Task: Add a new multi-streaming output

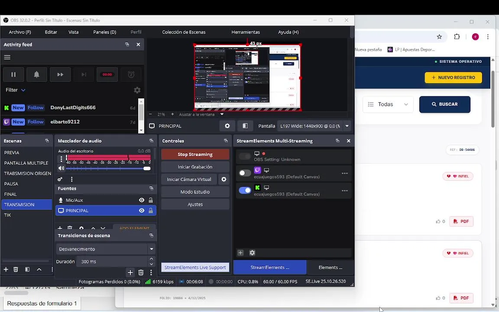Action: pos(240,253)
